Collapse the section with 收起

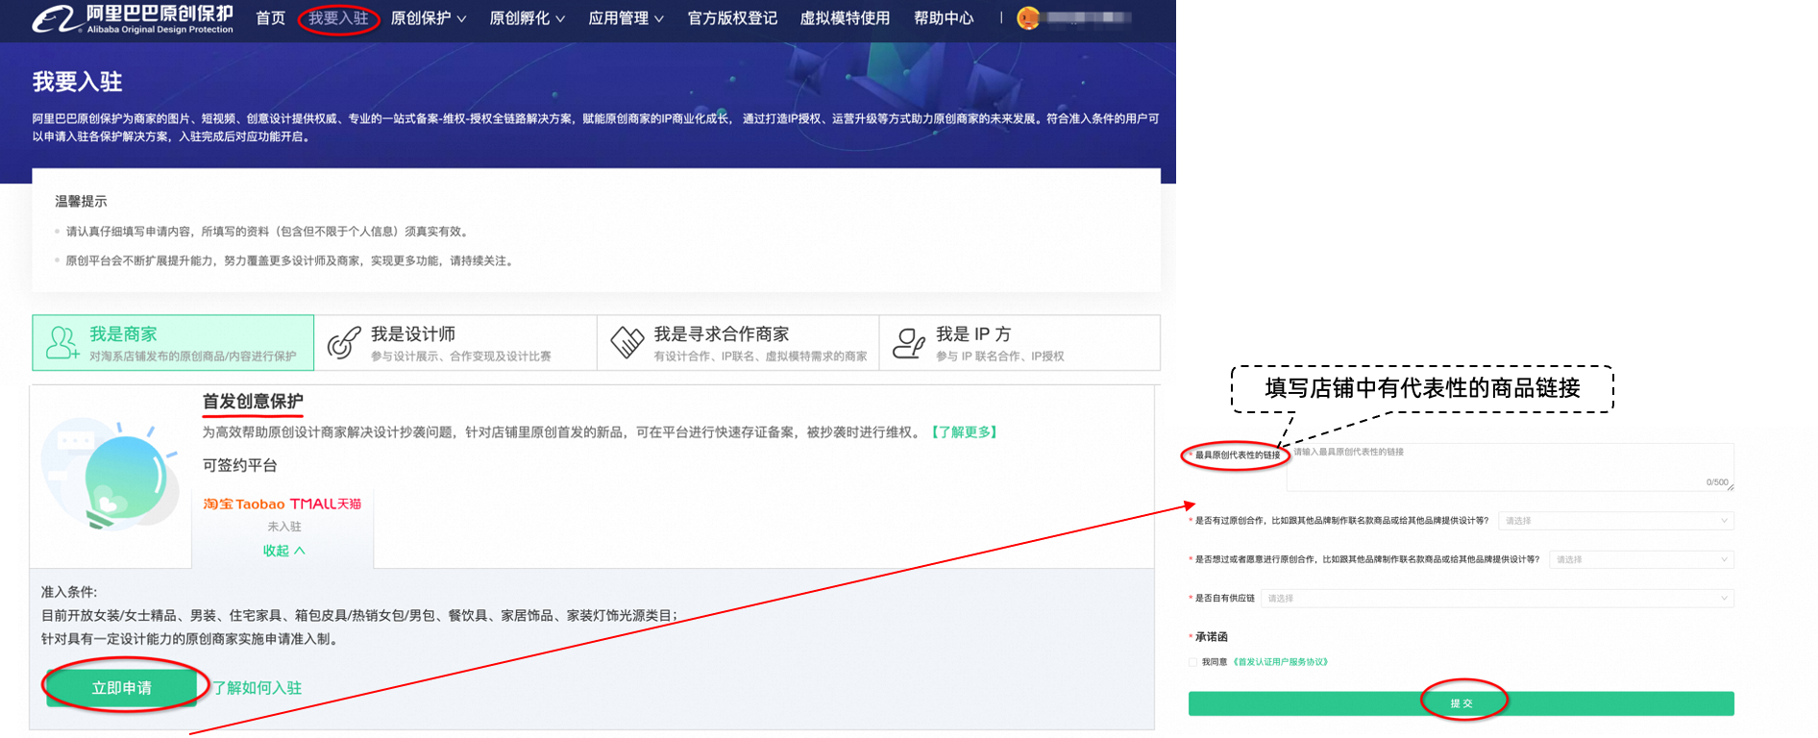(283, 551)
